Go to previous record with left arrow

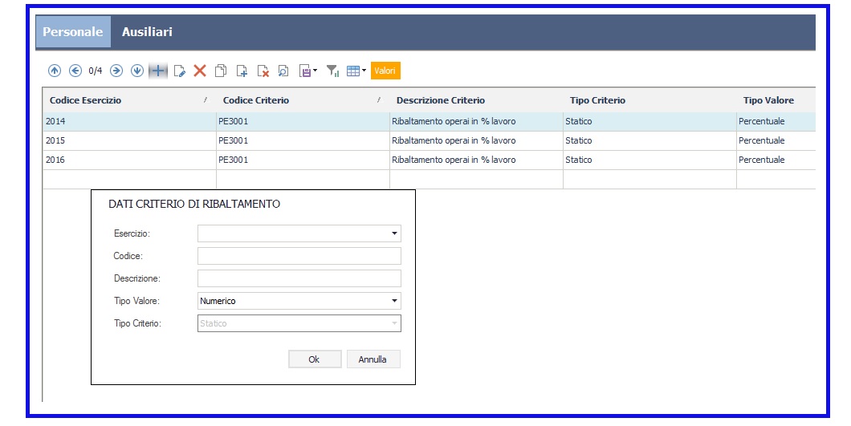point(75,71)
